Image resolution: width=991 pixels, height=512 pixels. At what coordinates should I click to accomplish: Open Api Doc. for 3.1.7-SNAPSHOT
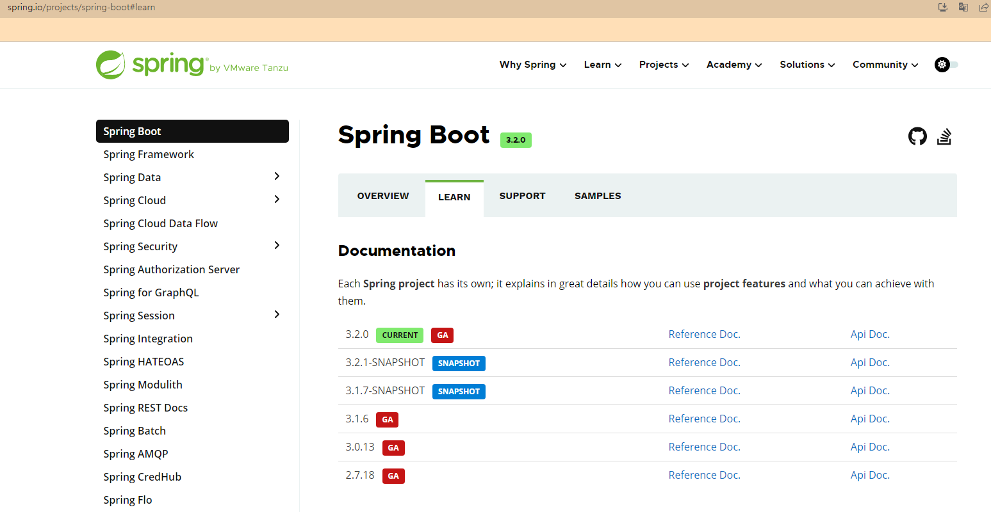click(x=870, y=390)
